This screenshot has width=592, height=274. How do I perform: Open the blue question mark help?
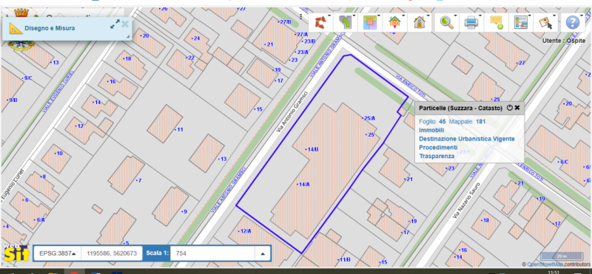(x=572, y=23)
